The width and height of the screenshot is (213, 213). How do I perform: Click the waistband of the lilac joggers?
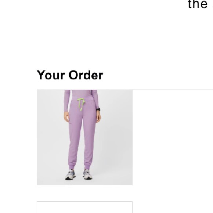point(82,99)
